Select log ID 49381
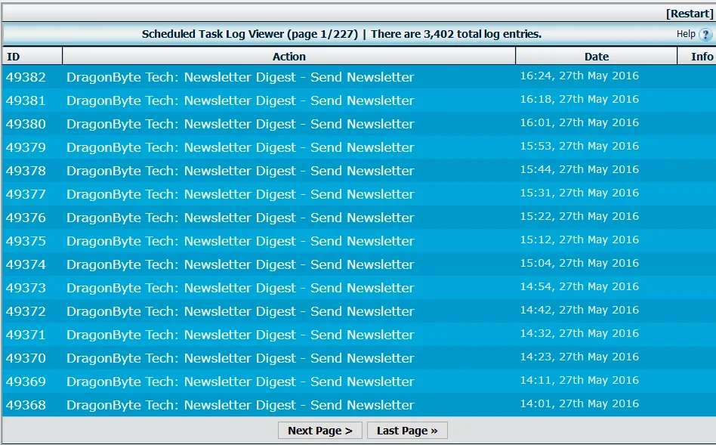This screenshot has width=716, height=445. pyautogui.click(x=26, y=100)
